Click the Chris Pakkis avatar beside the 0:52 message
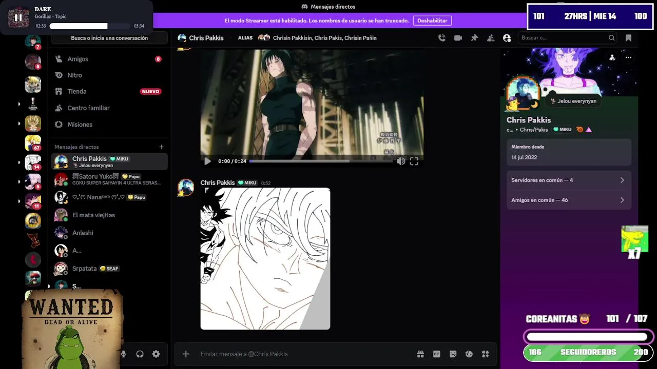This screenshot has height=369, width=657. pyautogui.click(x=186, y=188)
